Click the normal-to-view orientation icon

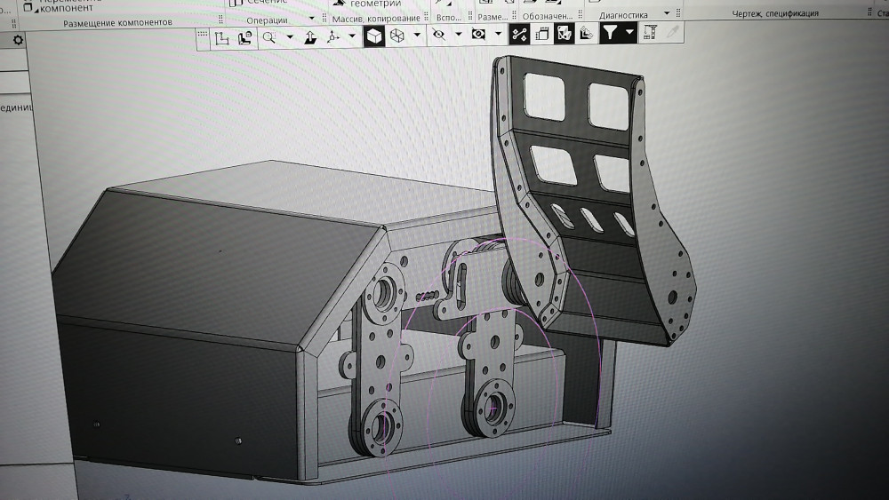tap(310, 37)
